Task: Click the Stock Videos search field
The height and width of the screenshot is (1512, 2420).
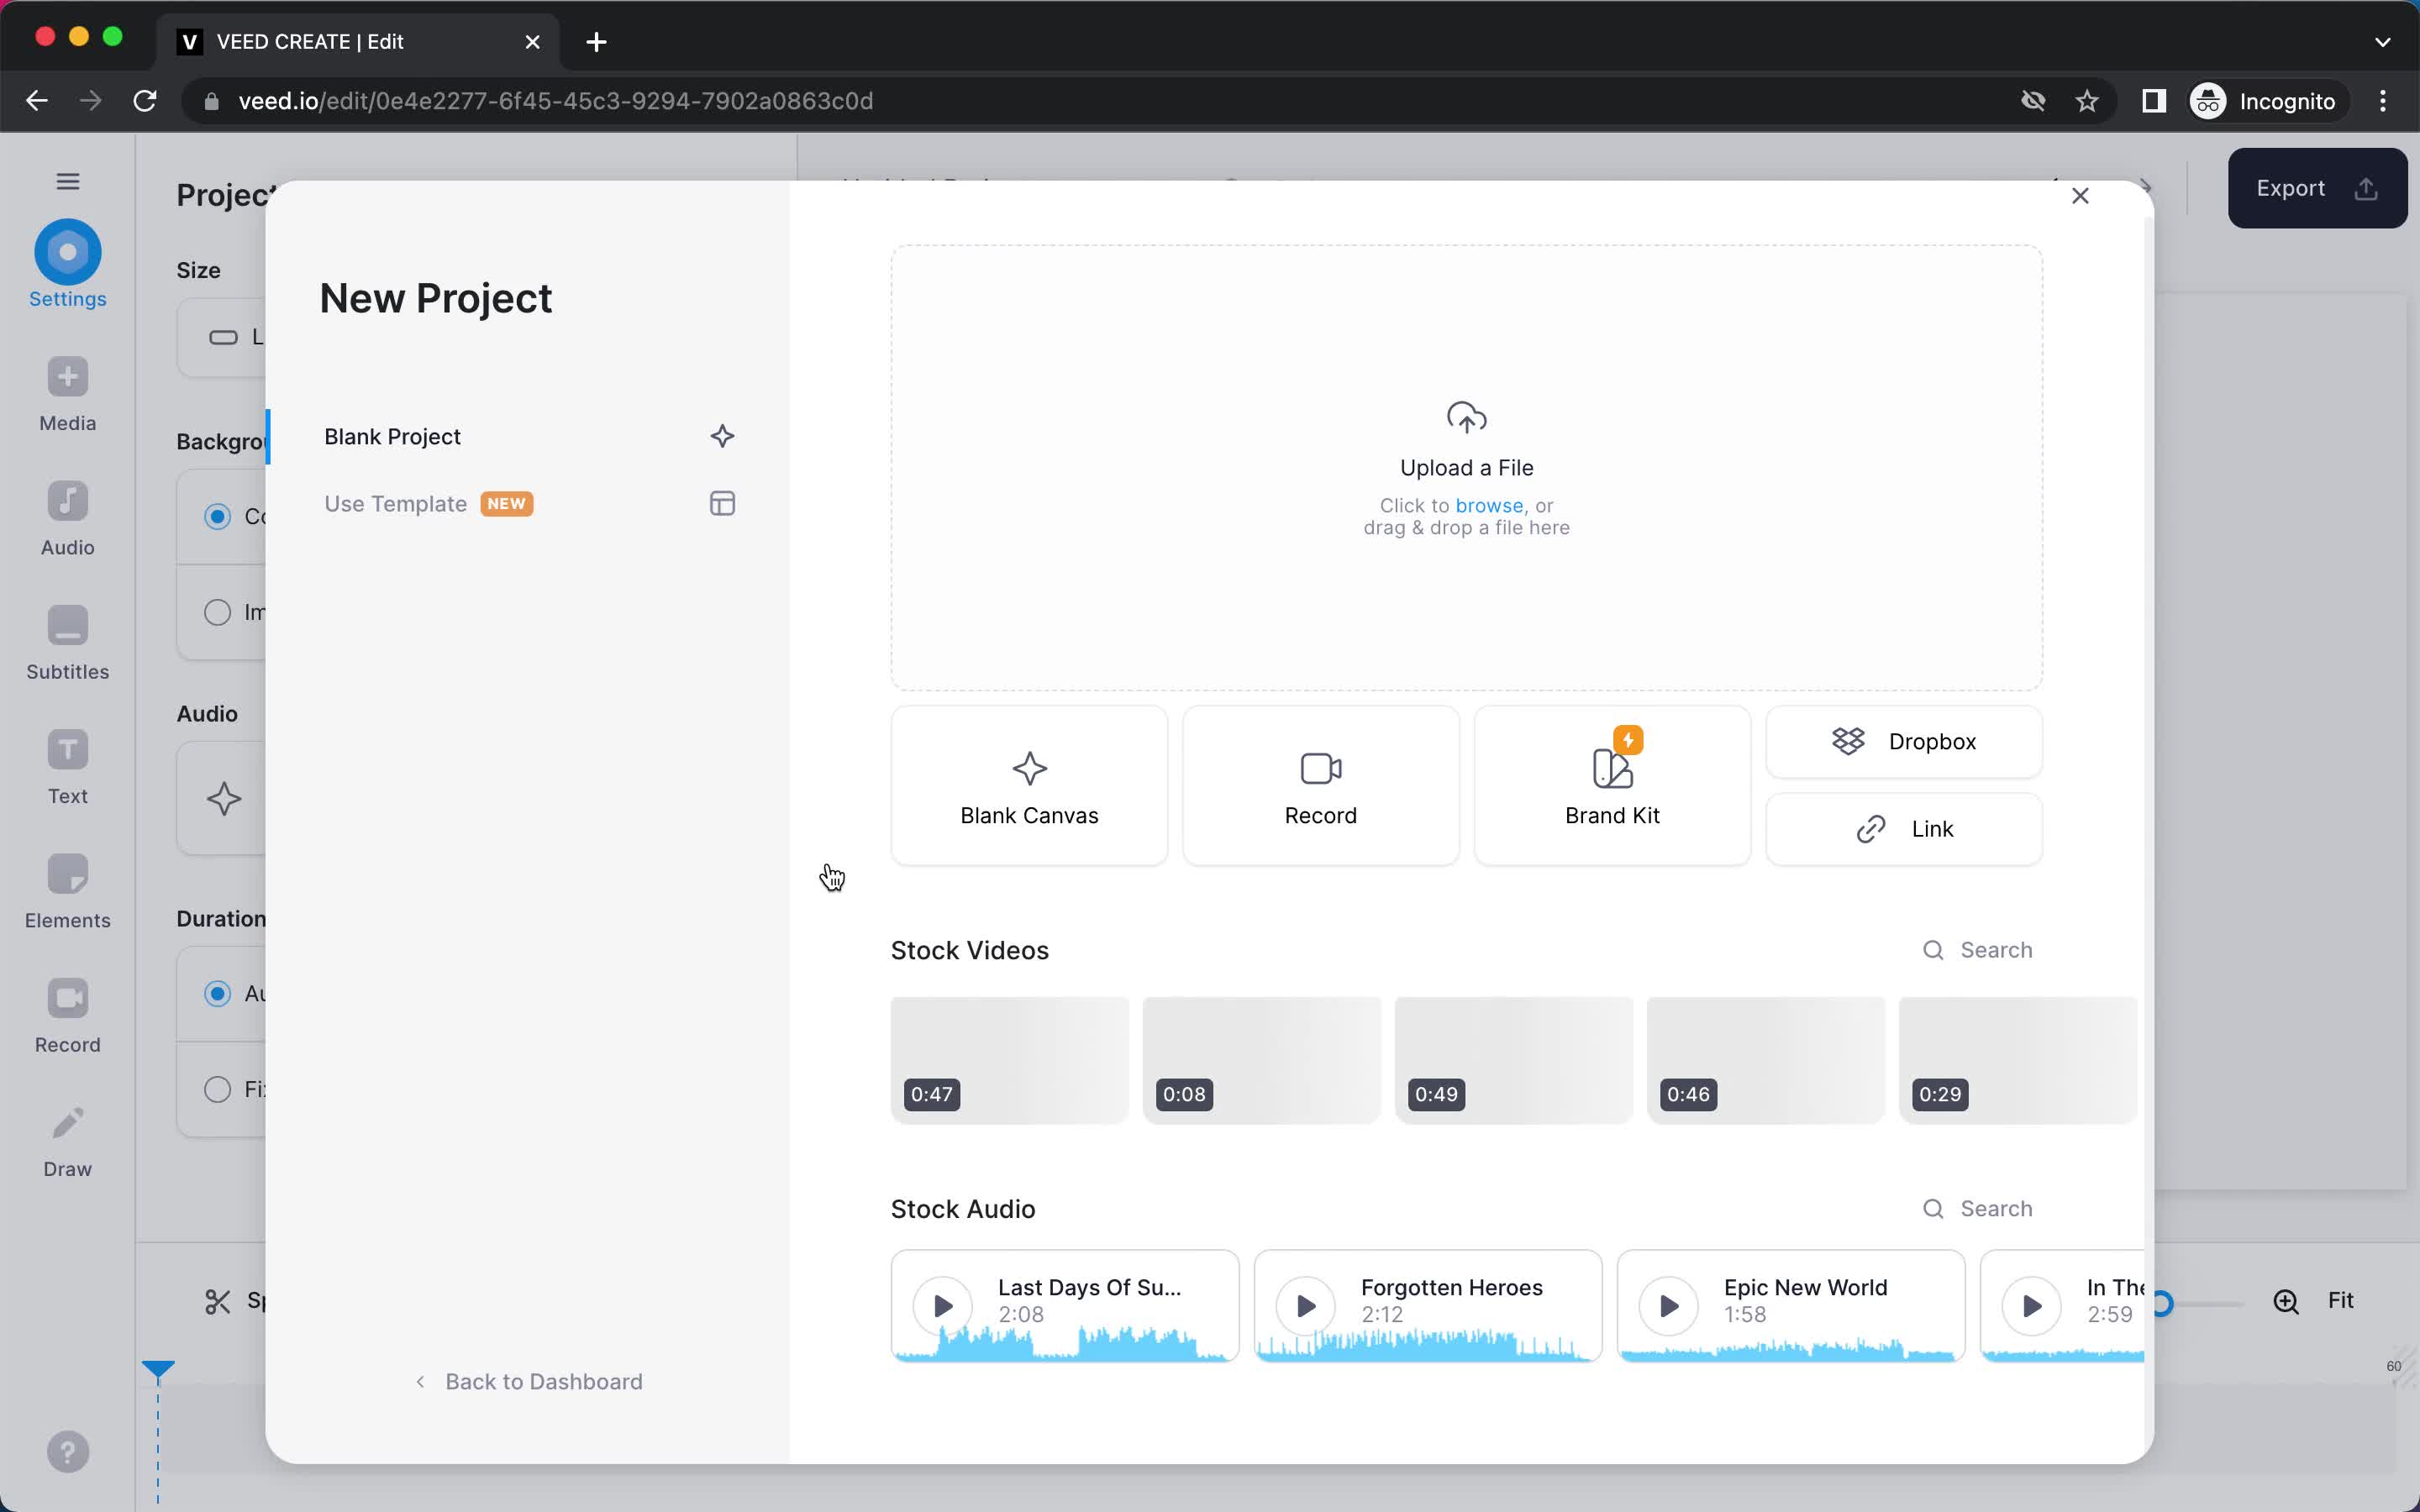Action: pyautogui.click(x=1977, y=950)
